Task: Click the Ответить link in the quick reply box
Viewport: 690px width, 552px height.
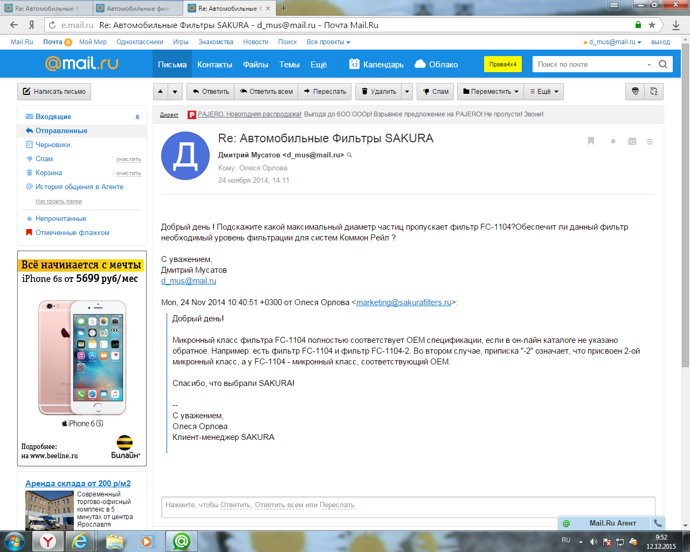Action: pos(236,505)
